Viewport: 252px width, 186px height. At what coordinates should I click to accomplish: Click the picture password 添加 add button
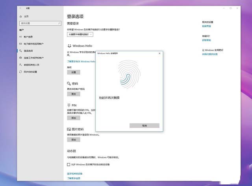point(74,140)
